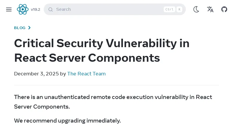Click the K keyboard shortcut badge
This screenshot has width=233, height=131.
179,9
